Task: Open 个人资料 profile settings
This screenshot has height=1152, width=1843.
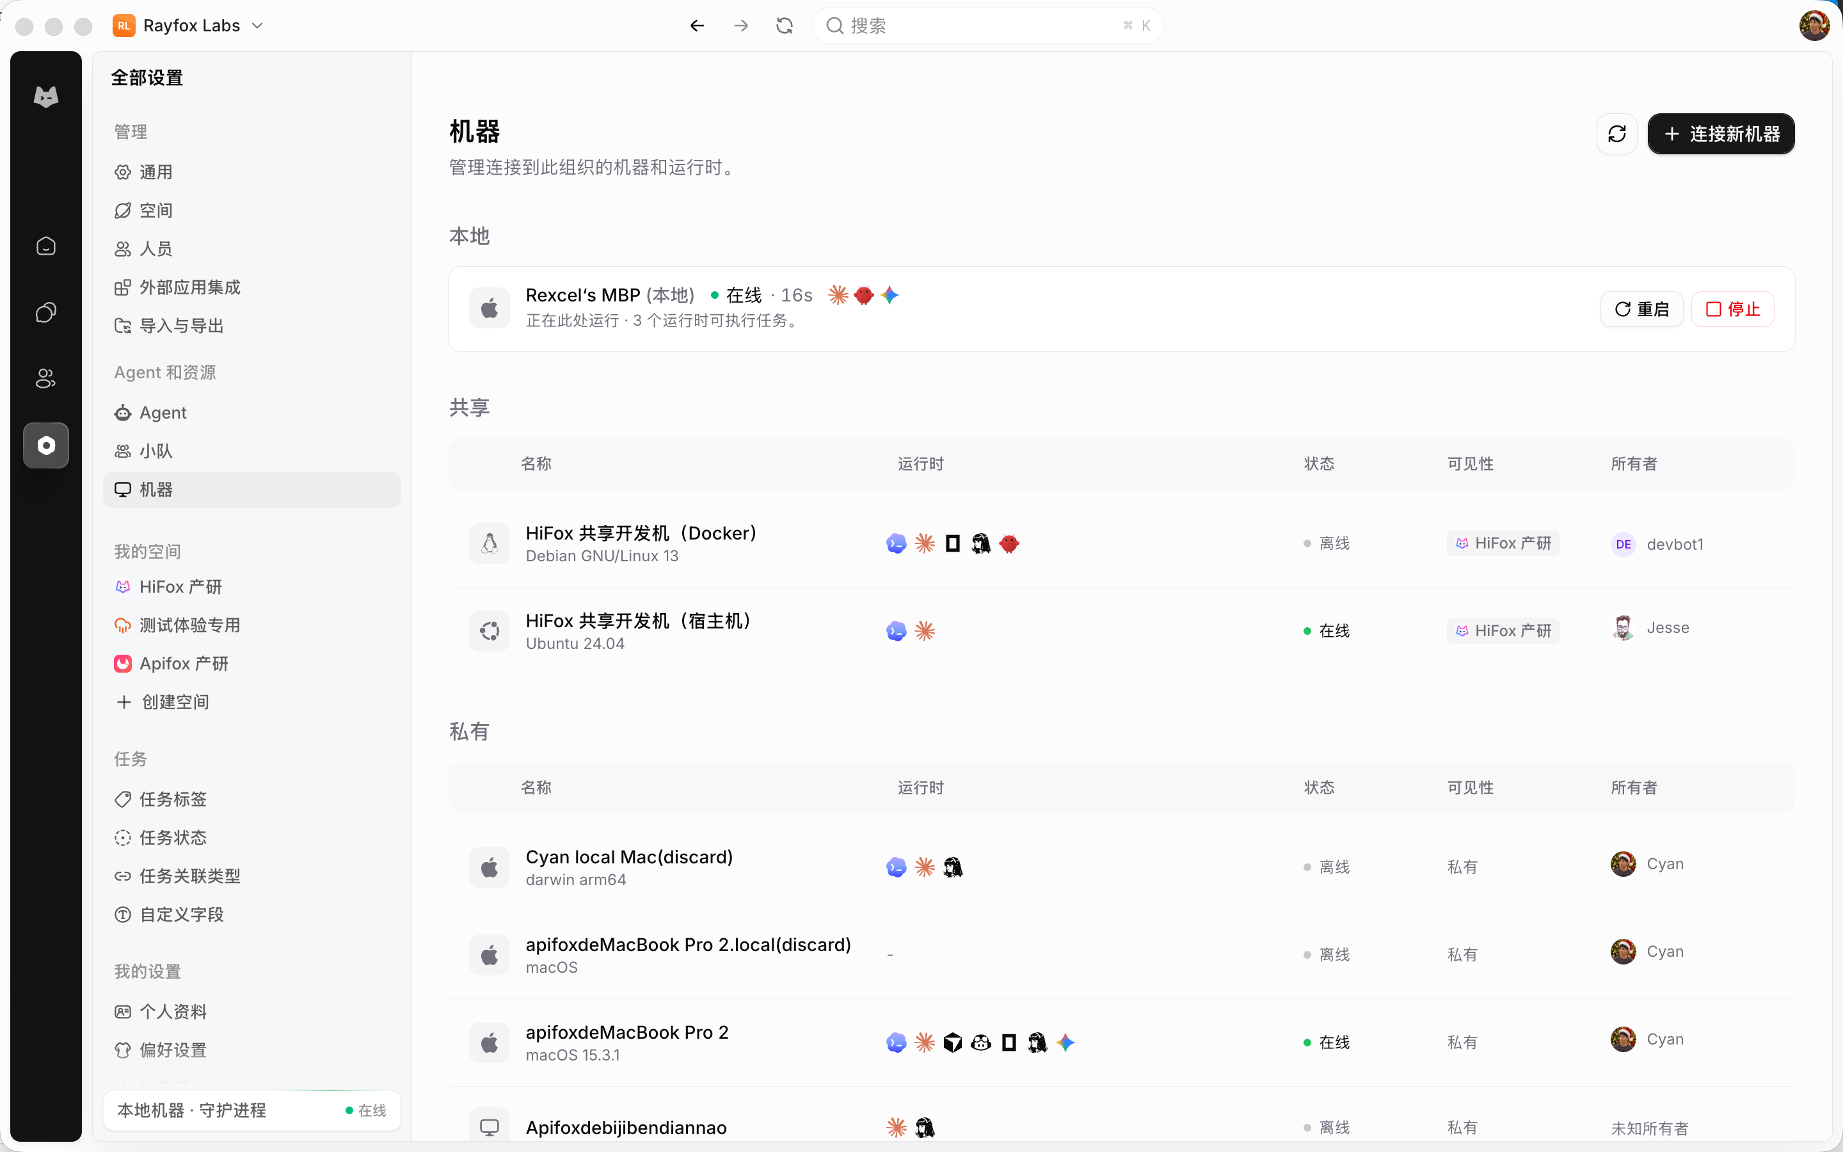Action: (x=251, y=1012)
